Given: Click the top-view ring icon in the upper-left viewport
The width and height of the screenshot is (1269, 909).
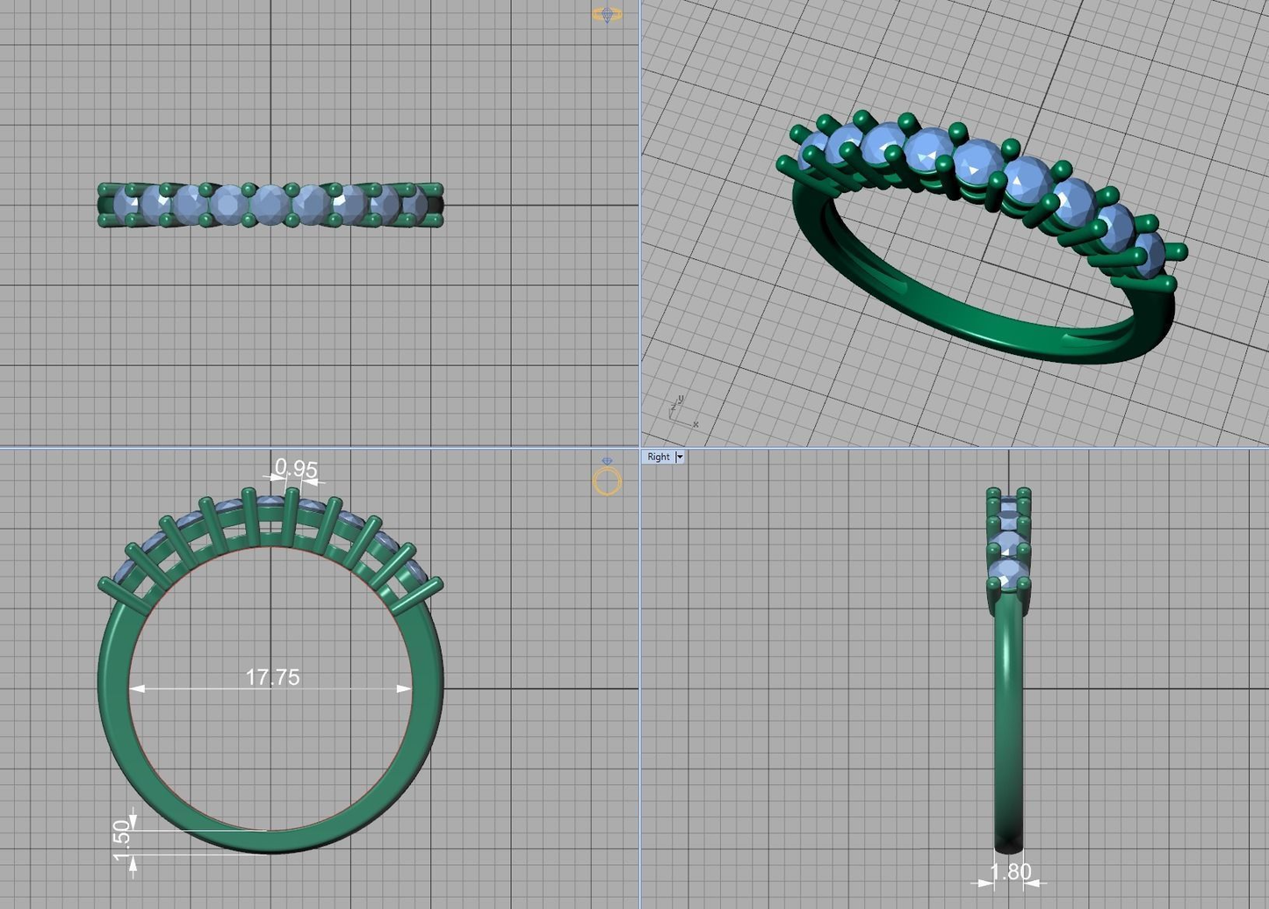Looking at the screenshot, I should (607, 14).
